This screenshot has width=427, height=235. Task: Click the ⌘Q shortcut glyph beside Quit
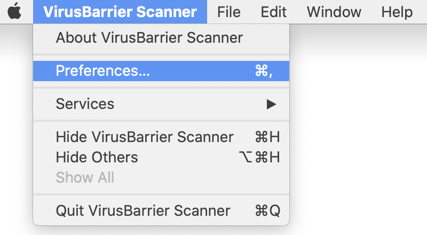267,211
